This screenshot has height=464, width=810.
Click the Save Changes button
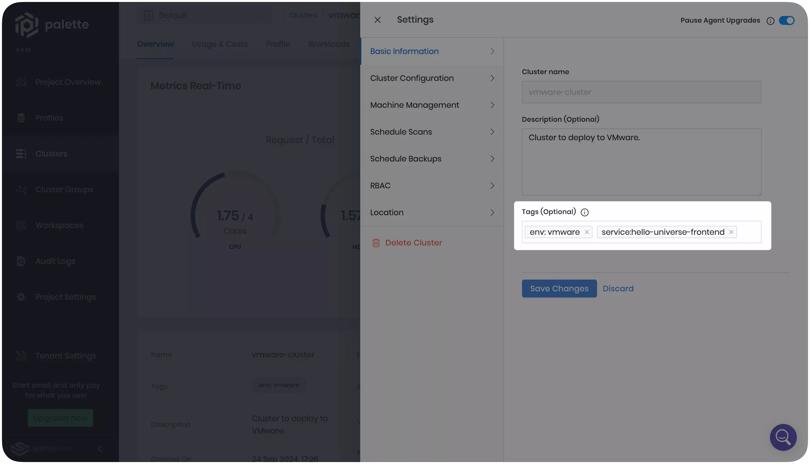click(x=559, y=289)
